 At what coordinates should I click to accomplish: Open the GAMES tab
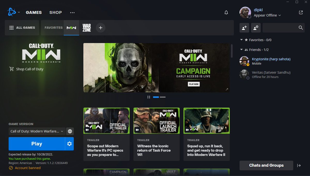click(x=34, y=12)
